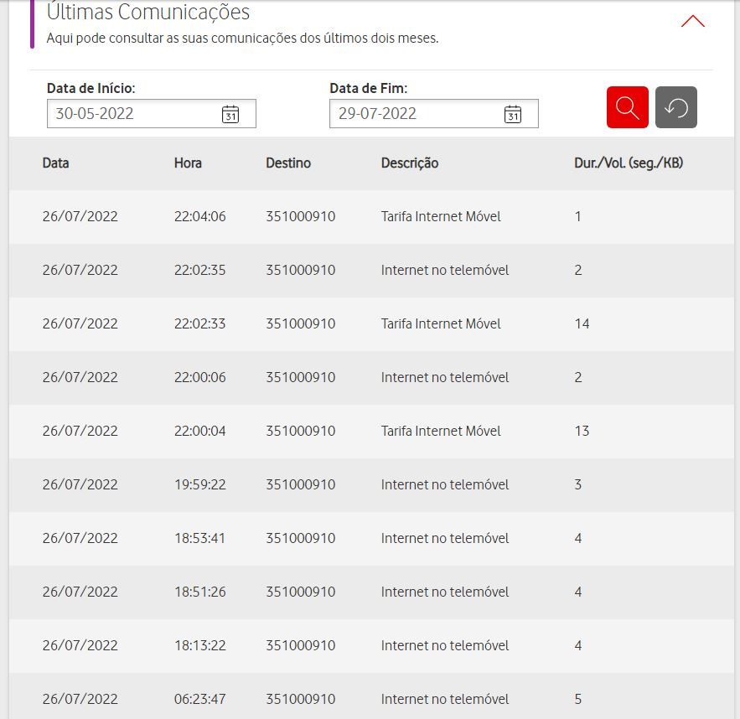This screenshot has height=719, width=740.
Task: Click the Descrição column header
Action: 409,163
